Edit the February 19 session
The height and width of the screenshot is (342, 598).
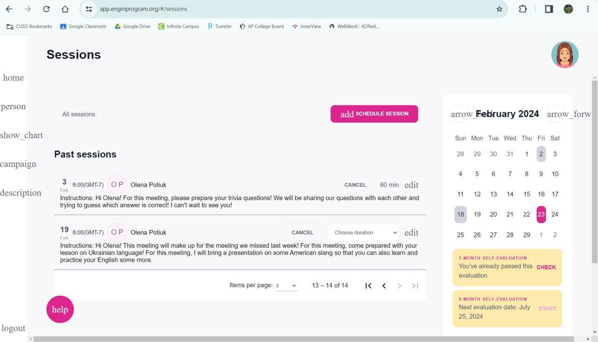[x=411, y=233]
